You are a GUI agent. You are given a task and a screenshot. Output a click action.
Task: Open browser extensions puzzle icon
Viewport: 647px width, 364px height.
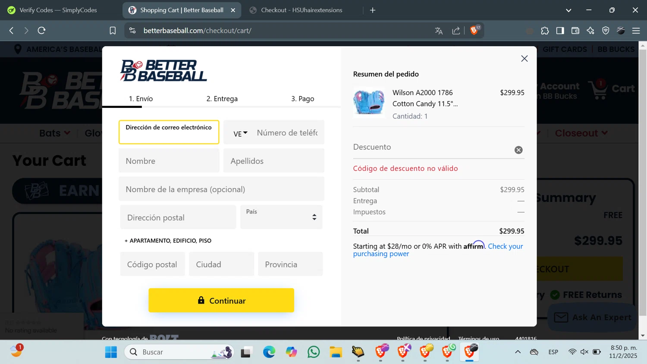545,31
